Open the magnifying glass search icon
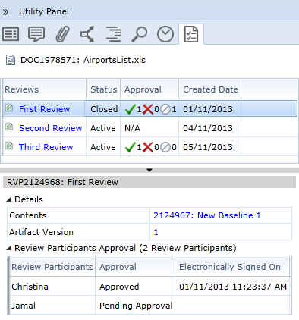This screenshot has width=299, height=320. (139, 34)
